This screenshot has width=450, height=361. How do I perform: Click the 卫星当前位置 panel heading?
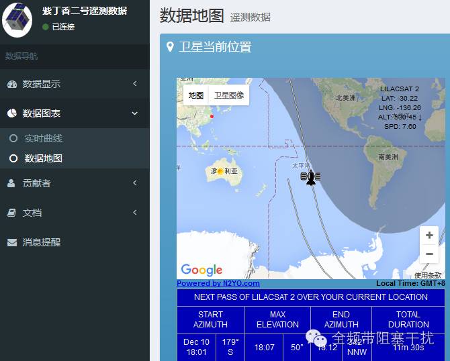pyautogui.click(x=215, y=47)
